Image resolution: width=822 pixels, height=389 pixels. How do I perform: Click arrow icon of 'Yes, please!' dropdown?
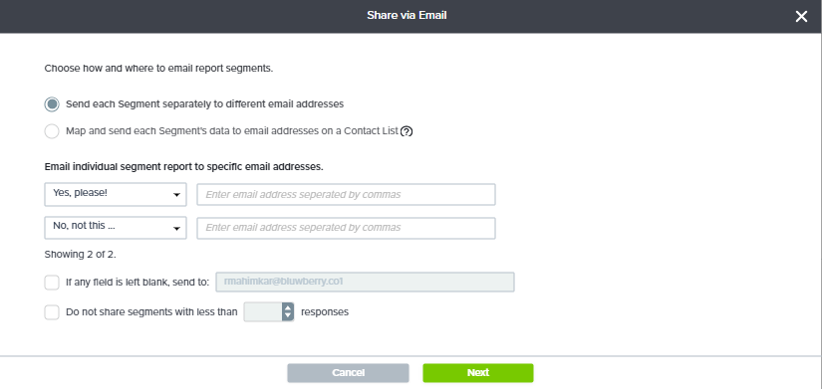point(176,195)
